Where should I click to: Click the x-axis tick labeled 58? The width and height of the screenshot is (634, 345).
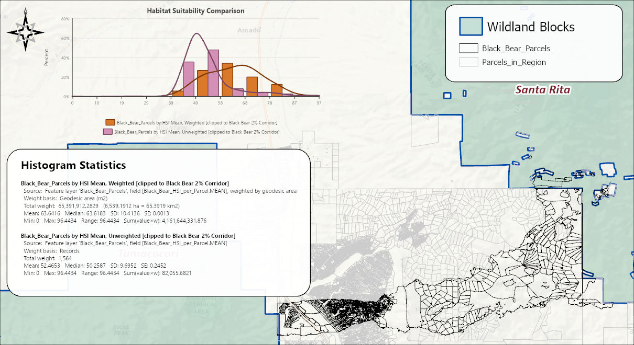pos(221,103)
